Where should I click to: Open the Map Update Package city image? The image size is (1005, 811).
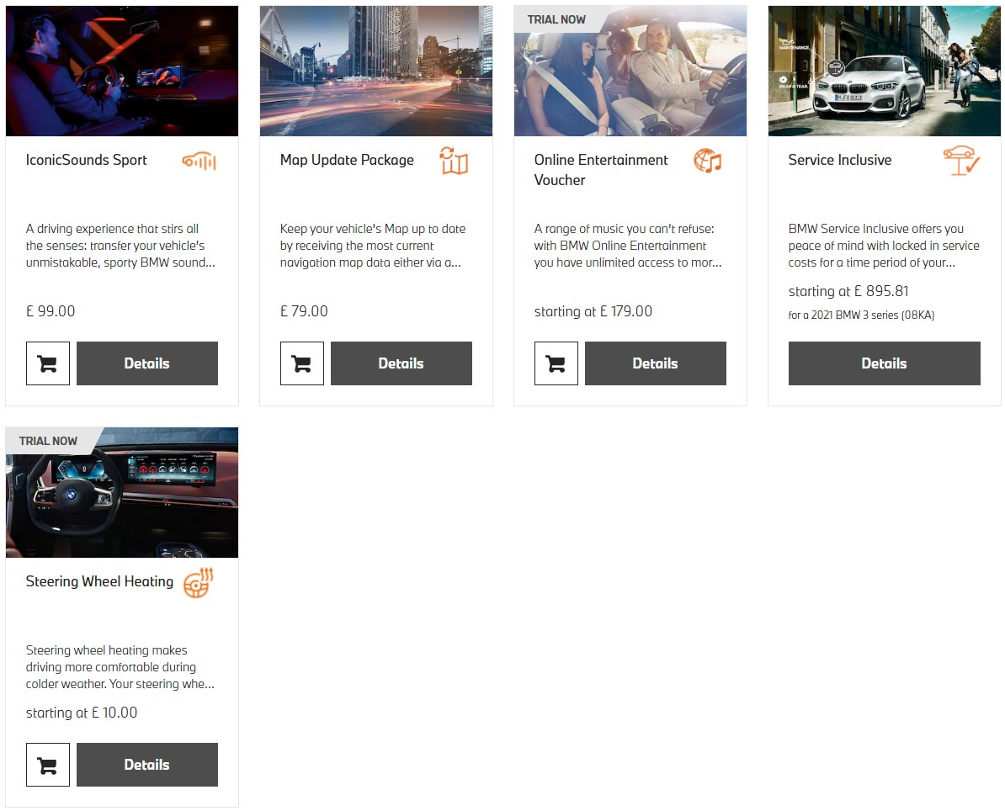point(376,72)
